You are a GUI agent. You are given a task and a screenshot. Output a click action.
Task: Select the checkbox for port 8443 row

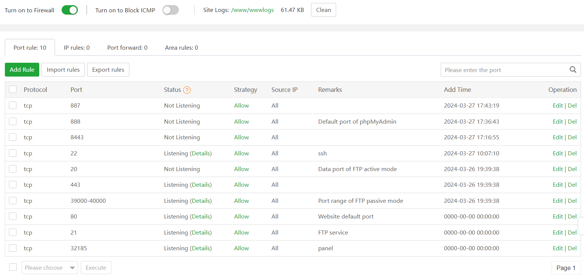click(13, 137)
